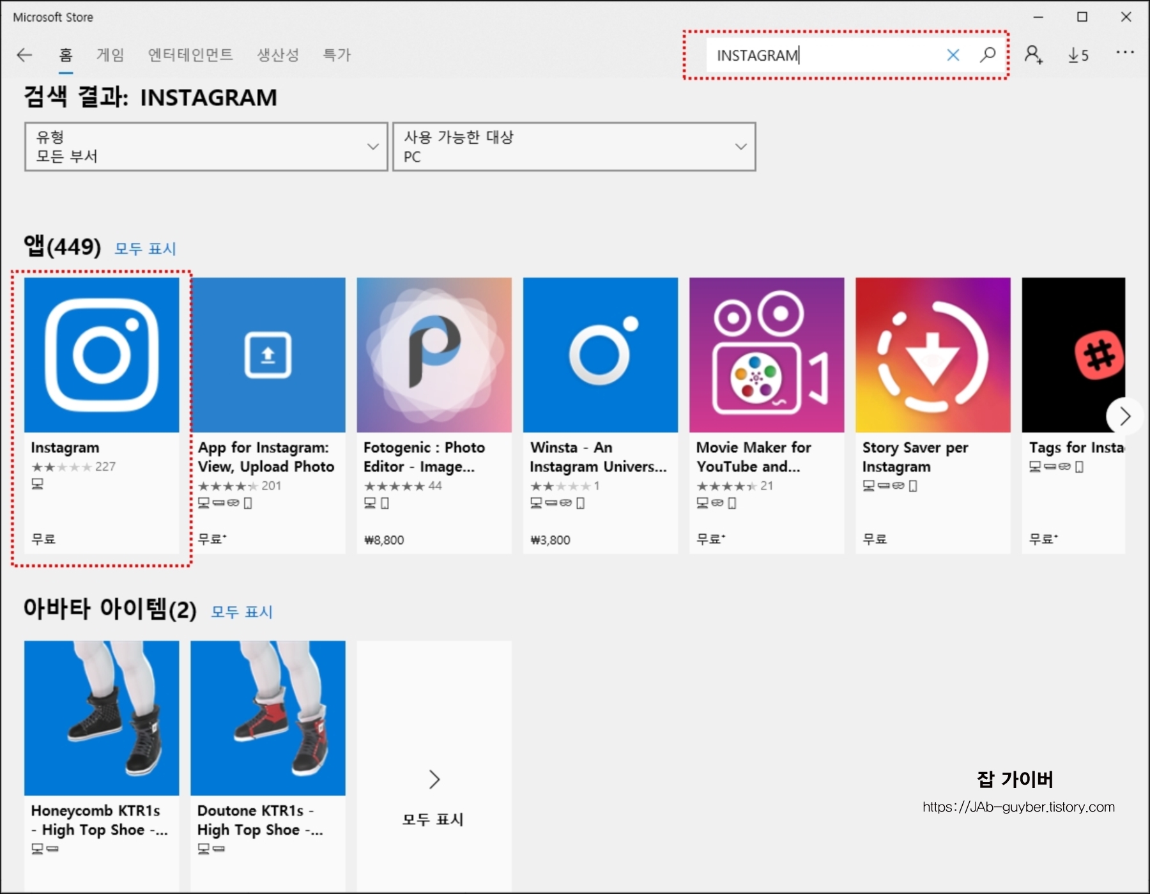Open the Instagram app icon tile

click(x=102, y=354)
